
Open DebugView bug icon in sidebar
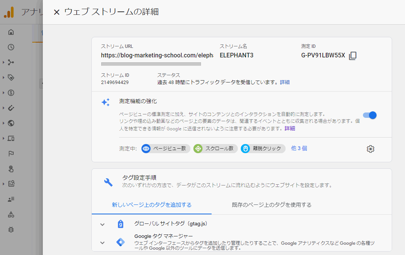[x=11, y=230]
